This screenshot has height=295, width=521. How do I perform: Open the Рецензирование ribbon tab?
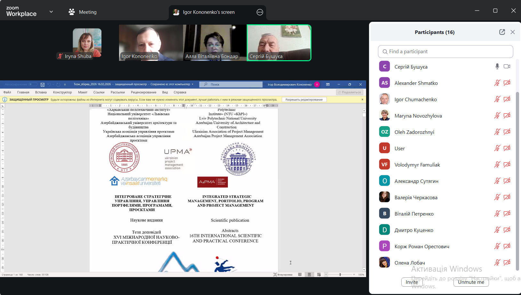tap(143, 92)
